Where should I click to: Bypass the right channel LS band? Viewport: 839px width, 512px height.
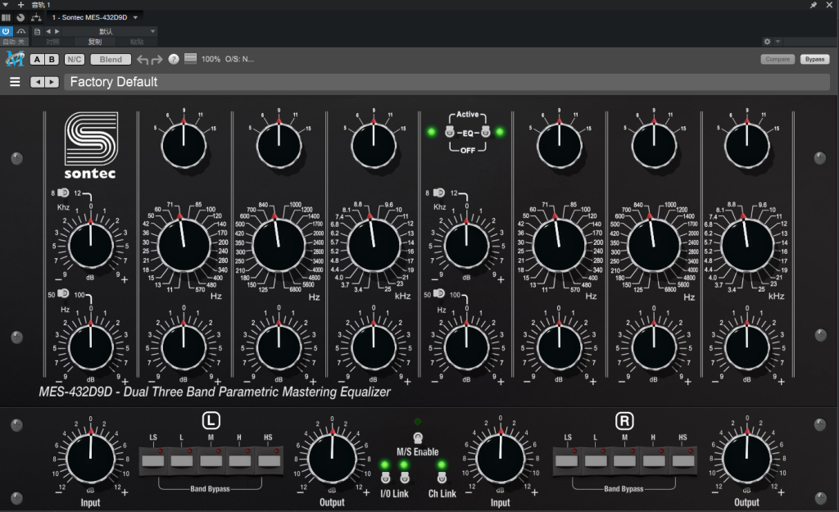point(567,460)
